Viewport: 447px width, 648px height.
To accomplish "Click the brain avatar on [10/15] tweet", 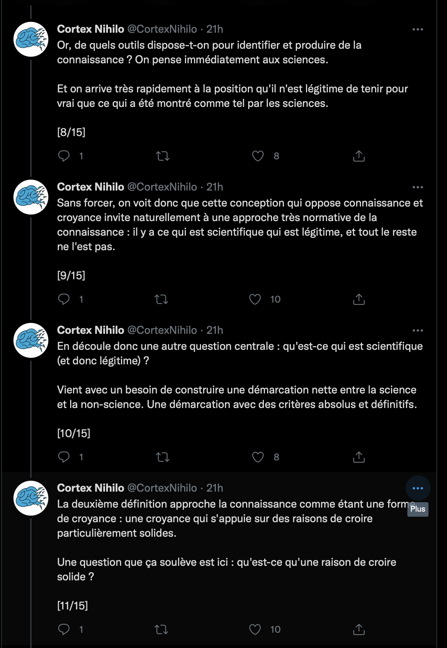I will 31,340.
